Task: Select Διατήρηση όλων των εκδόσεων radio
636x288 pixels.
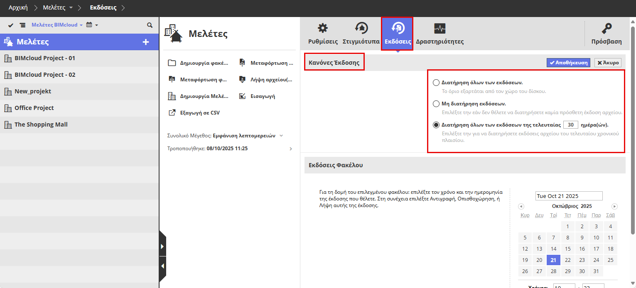Action: click(x=436, y=82)
